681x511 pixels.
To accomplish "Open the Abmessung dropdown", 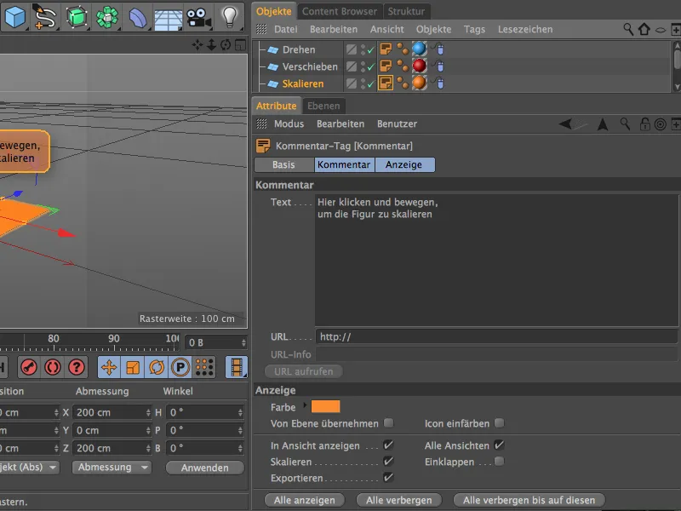I will point(112,468).
